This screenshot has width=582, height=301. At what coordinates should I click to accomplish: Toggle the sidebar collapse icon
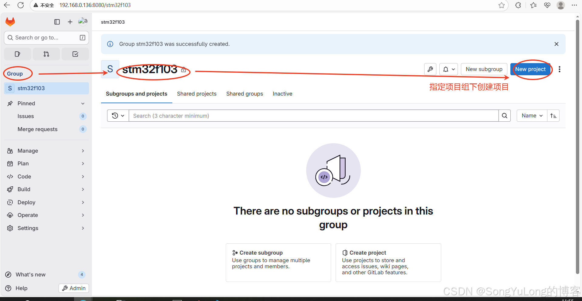(x=57, y=22)
